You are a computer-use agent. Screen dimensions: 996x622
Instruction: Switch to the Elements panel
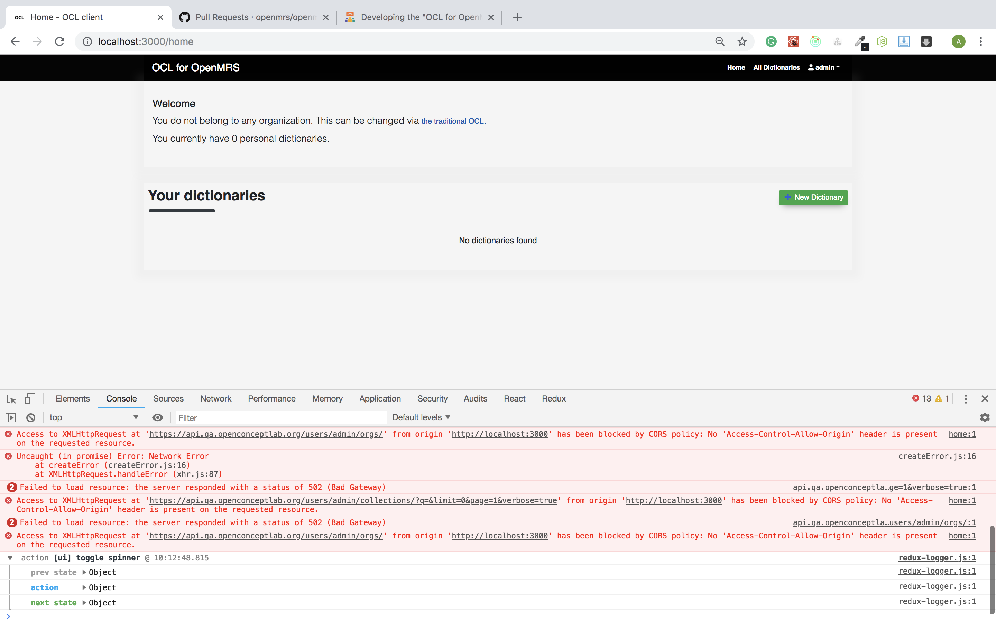coord(72,399)
